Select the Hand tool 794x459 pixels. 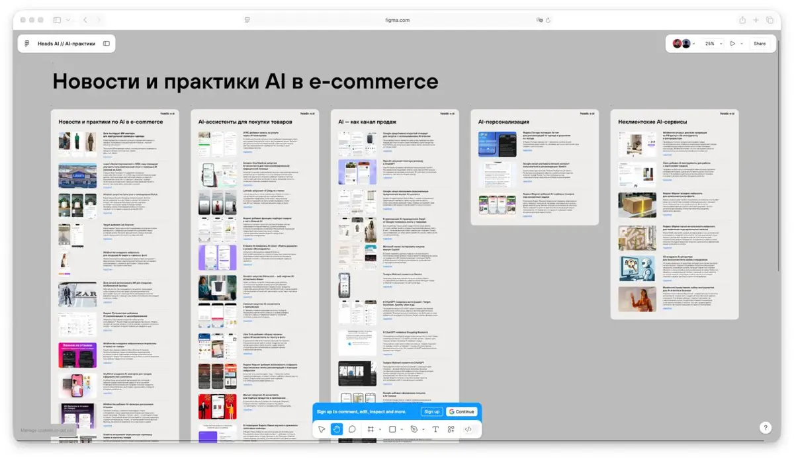click(x=336, y=429)
